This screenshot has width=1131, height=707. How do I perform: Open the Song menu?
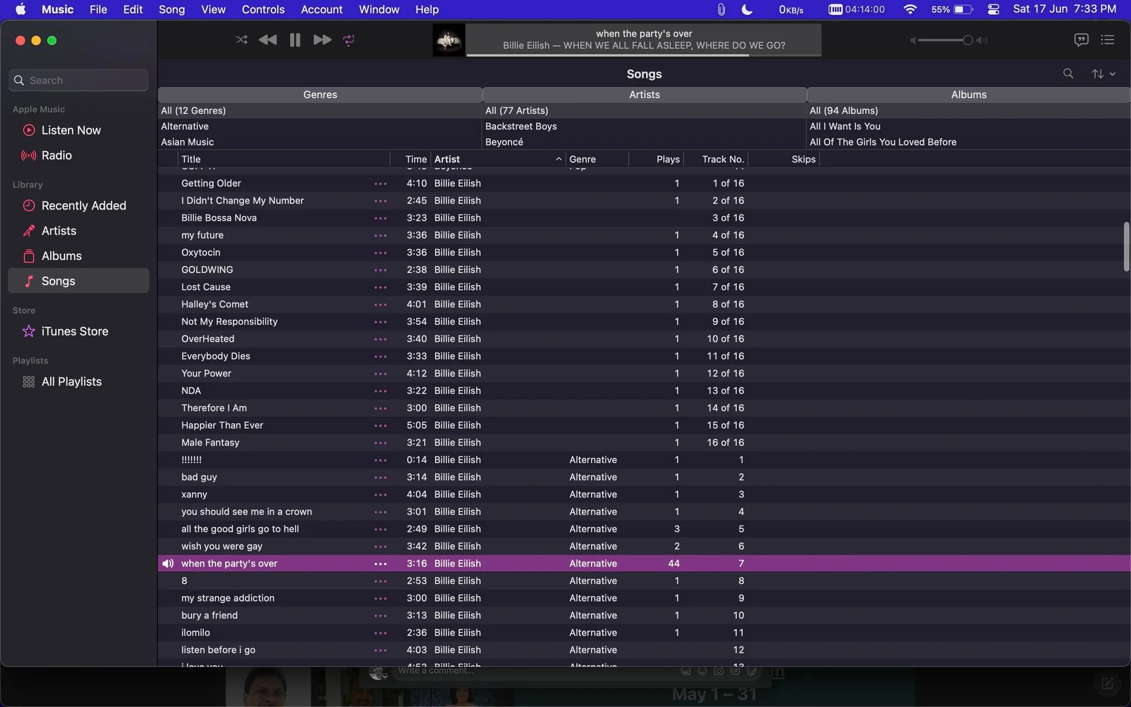coord(172,9)
